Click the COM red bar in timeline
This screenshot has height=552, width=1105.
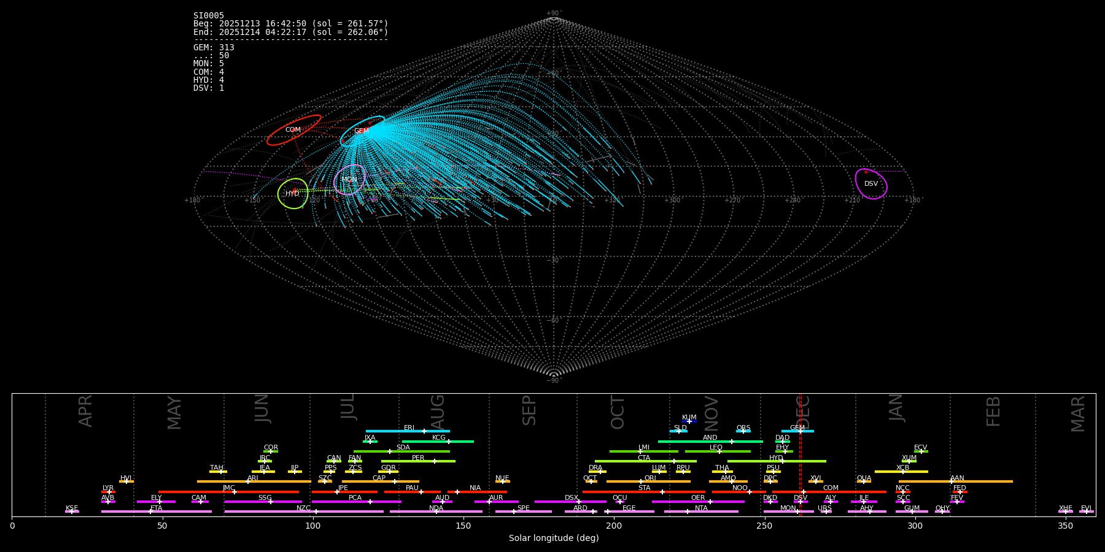(829, 491)
